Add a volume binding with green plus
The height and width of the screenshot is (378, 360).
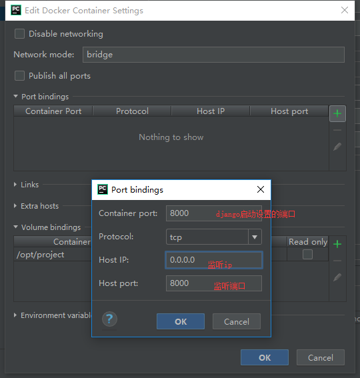(x=337, y=244)
